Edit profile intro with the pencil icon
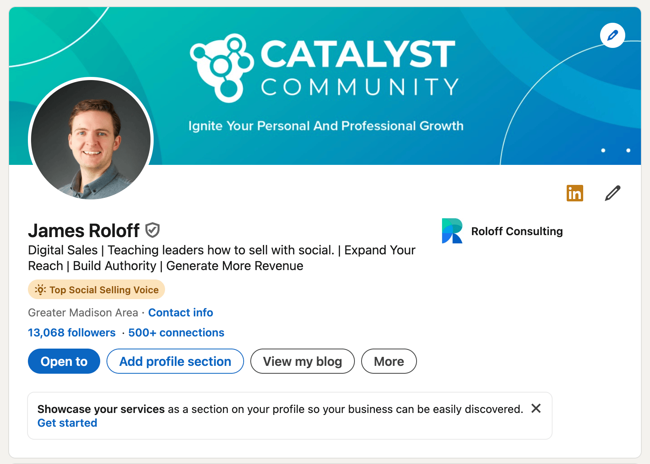Image resolution: width=650 pixels, height=464 pixels. [612, 193]
